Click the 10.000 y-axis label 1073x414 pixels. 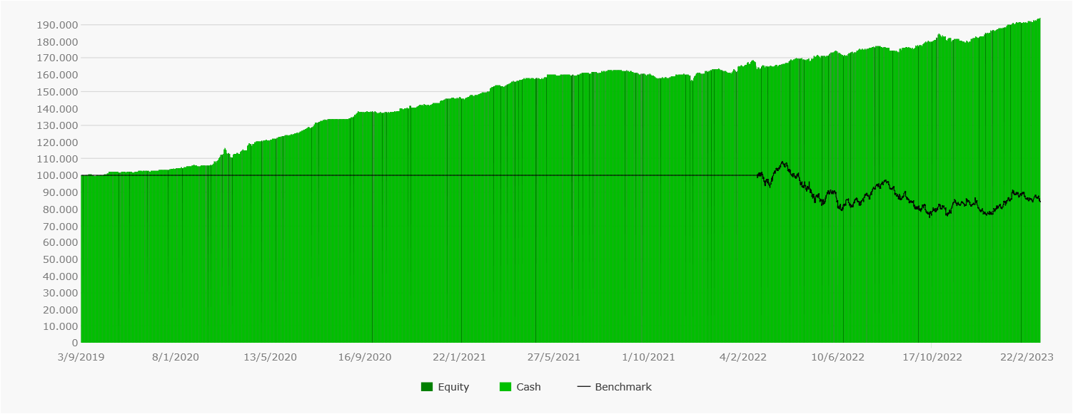tap(60, 326)
